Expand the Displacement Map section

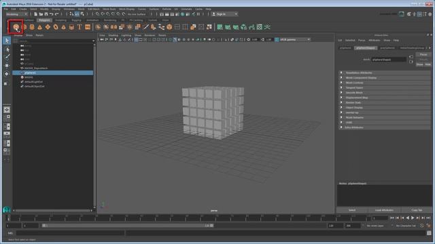click(x=385, y=98)
